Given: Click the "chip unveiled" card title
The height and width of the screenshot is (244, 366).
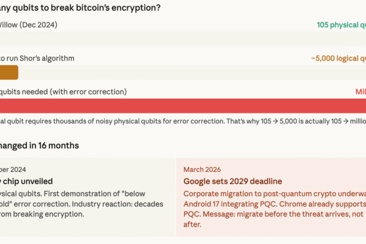Looking at the screenshot, I should [x=27, y=181].
